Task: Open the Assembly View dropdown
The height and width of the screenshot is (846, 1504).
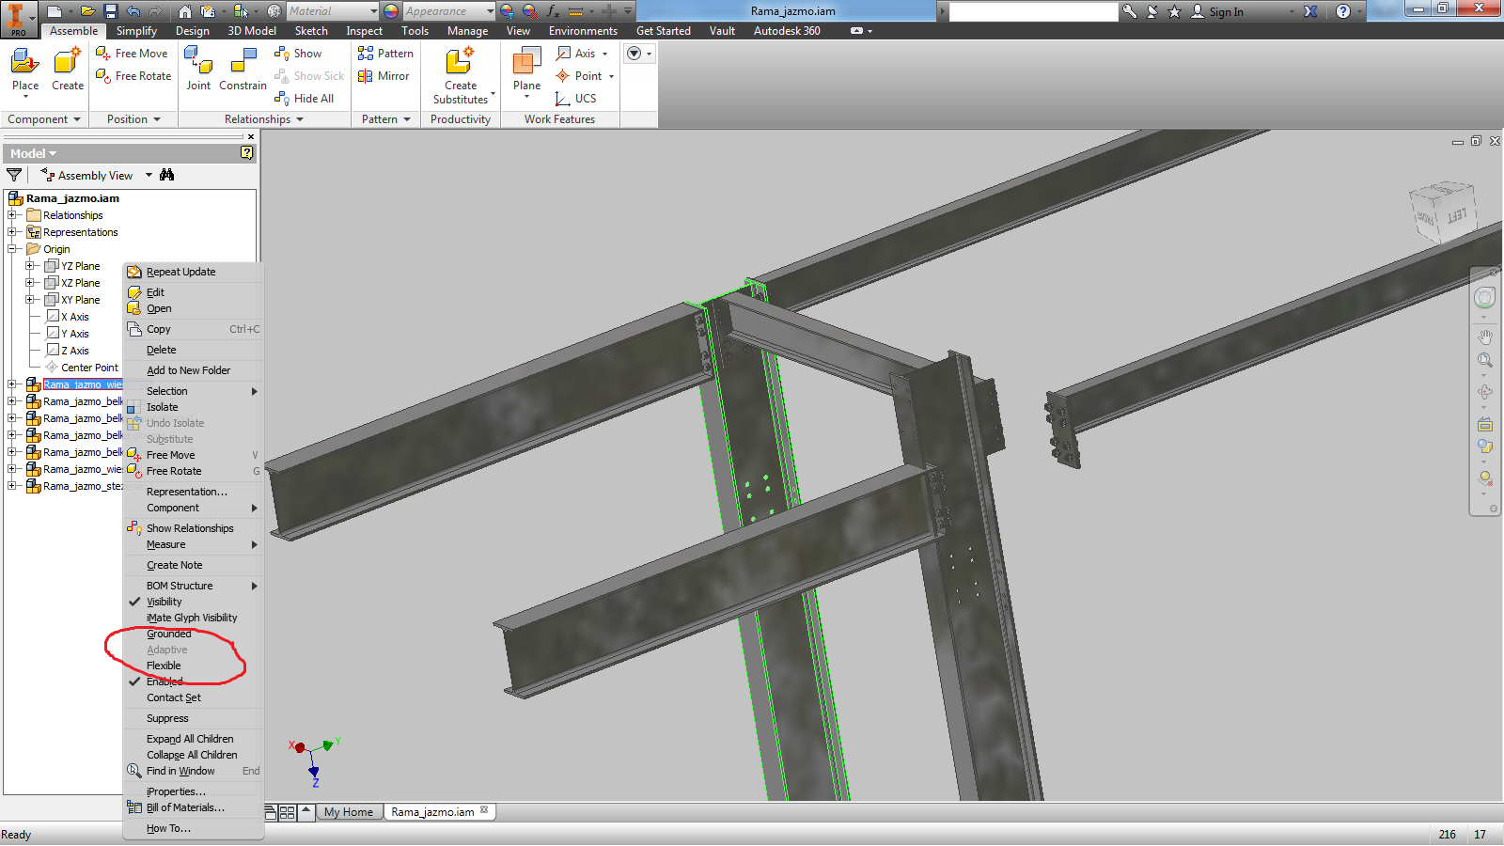Action: [149, 175]
